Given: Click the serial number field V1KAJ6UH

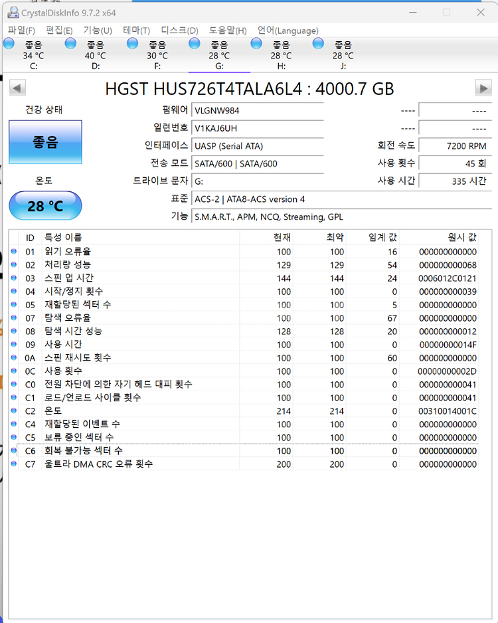Looking at the screenshot, I should [x=257, y=128].
